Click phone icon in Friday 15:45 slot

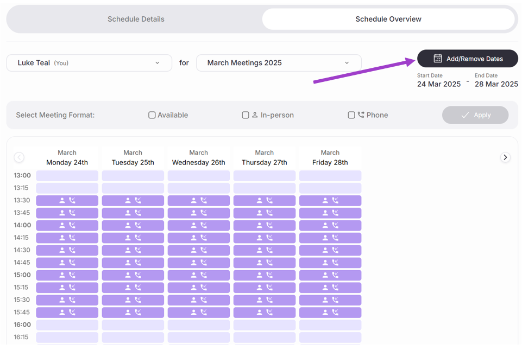(335, 313)
